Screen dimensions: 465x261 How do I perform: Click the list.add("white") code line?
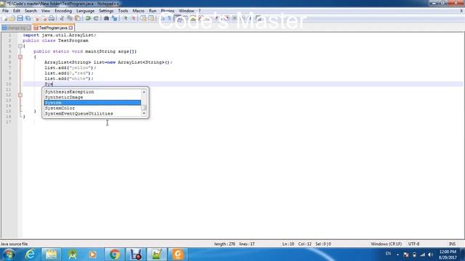pos(69,78)
